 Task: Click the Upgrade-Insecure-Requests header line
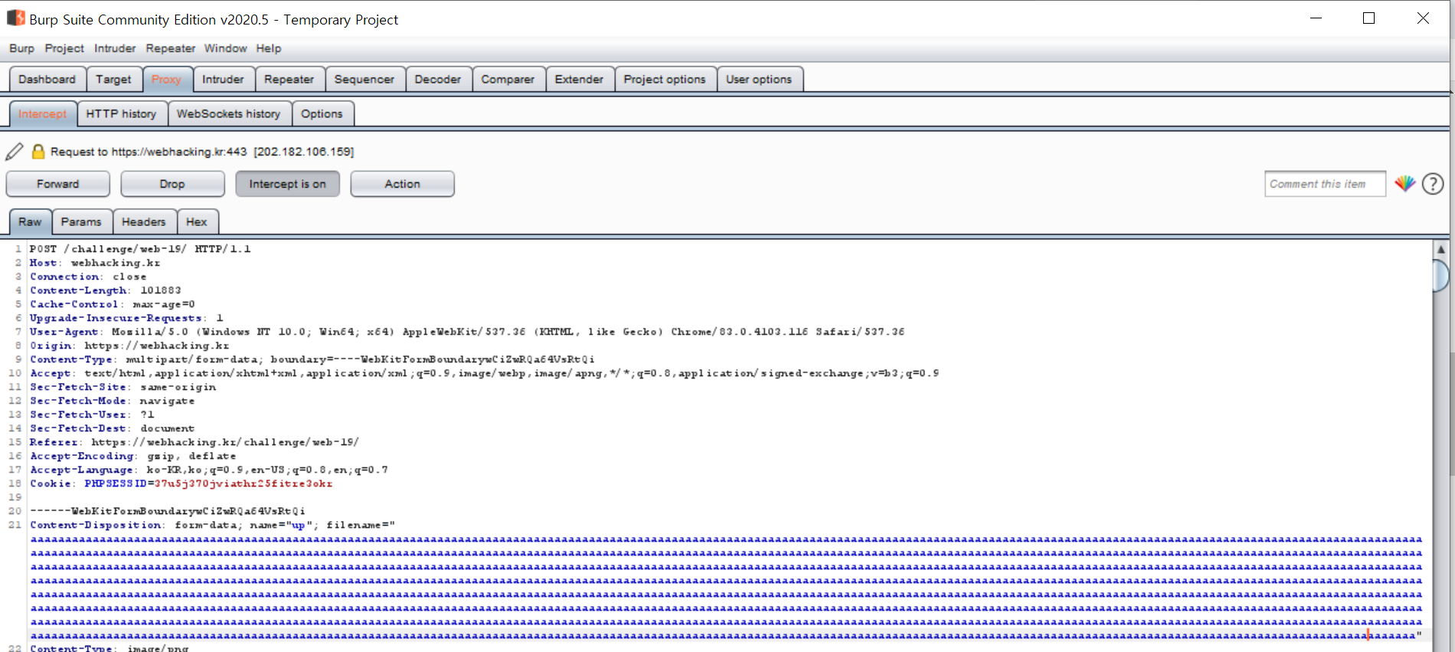126,318
